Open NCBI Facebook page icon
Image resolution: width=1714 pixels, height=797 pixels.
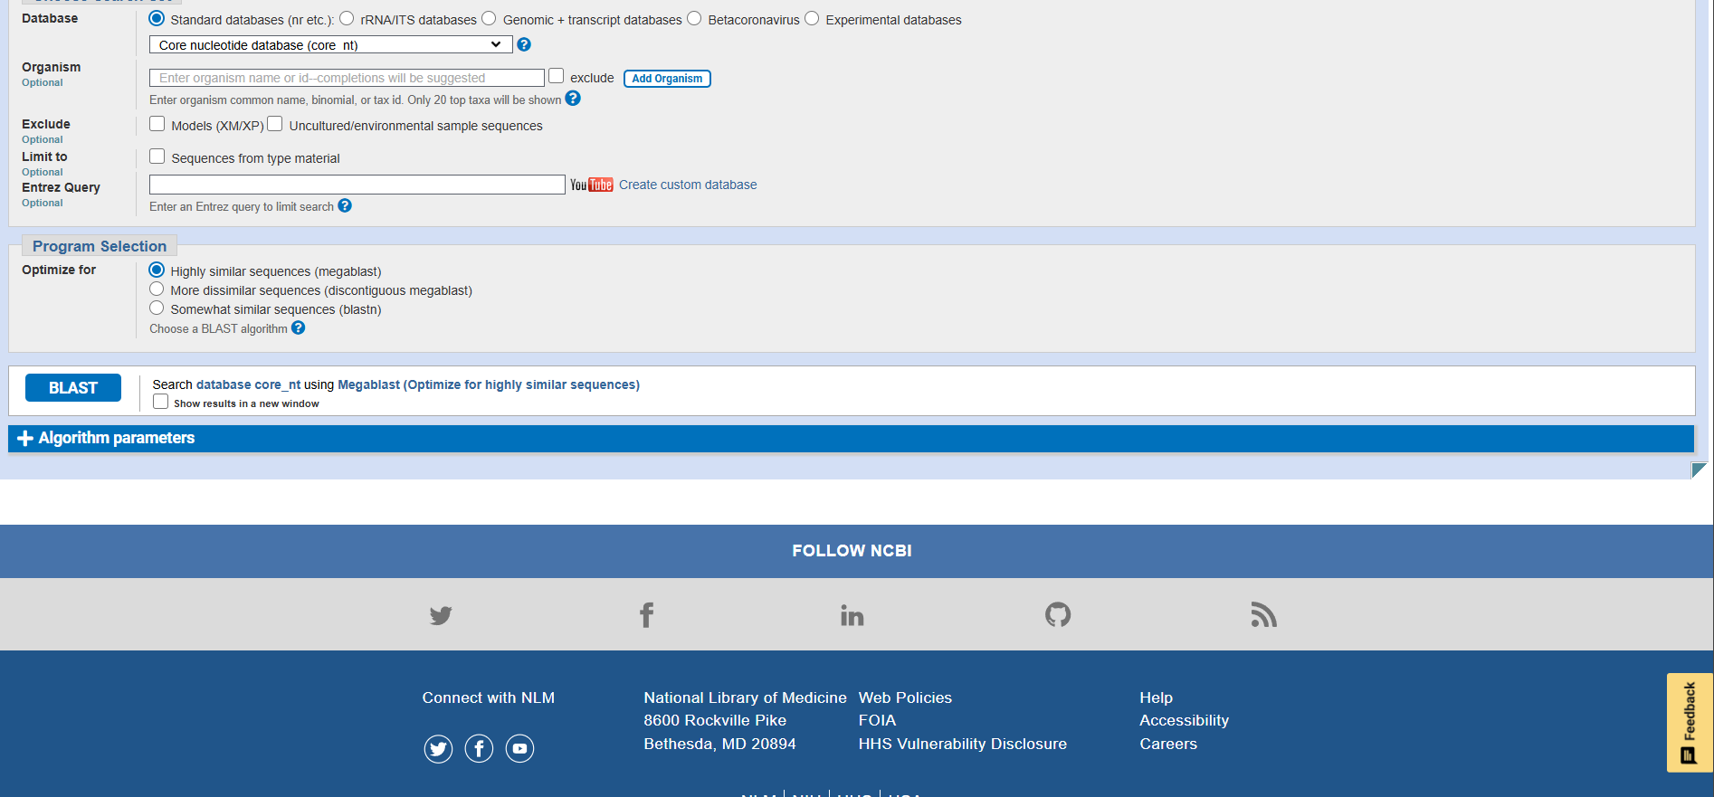tap(646, 616)
